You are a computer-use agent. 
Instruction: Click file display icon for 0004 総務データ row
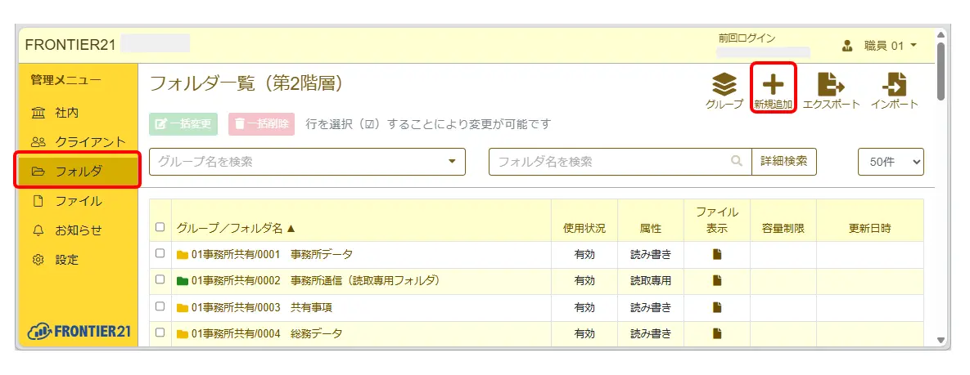pyautogui.click(x=717, y=333)
